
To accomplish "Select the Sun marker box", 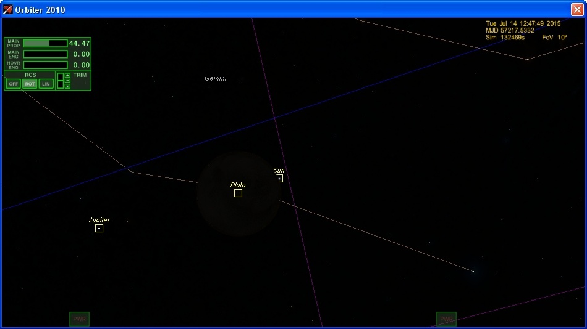I will click(279, 179).
